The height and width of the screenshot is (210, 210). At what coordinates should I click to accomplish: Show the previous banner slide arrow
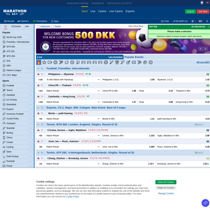click(x=201, y=49)
